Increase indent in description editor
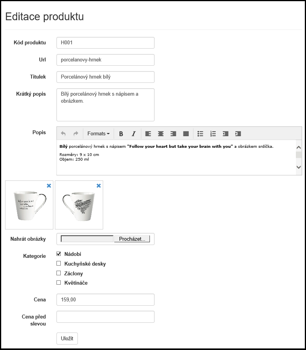 (x=238, y=133)
